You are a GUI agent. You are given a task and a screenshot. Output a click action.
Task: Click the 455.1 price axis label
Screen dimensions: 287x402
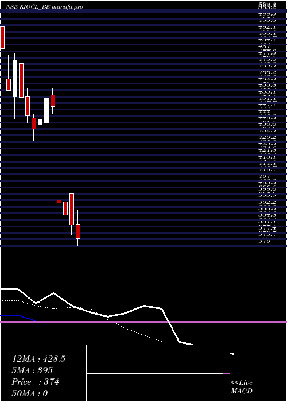(x=267, y=92)
